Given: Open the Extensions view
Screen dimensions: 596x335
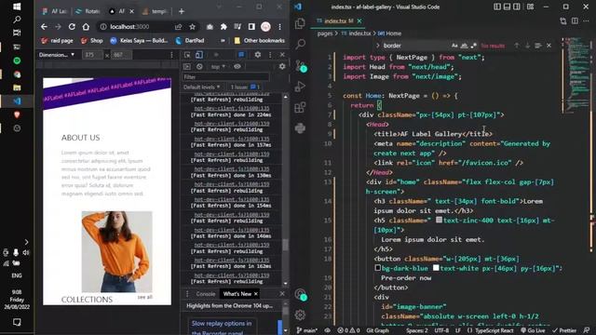Looking at the screenshot, I should click(x=300, y=107).
